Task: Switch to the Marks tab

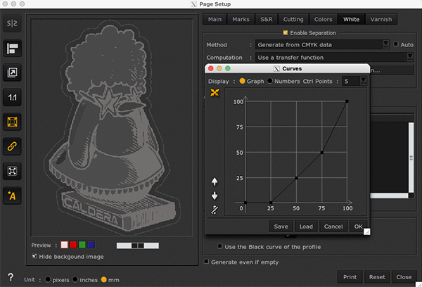Action: (241, 20)
